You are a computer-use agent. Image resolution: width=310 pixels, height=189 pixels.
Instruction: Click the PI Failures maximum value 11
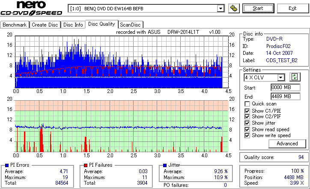(x=145, y=177)
